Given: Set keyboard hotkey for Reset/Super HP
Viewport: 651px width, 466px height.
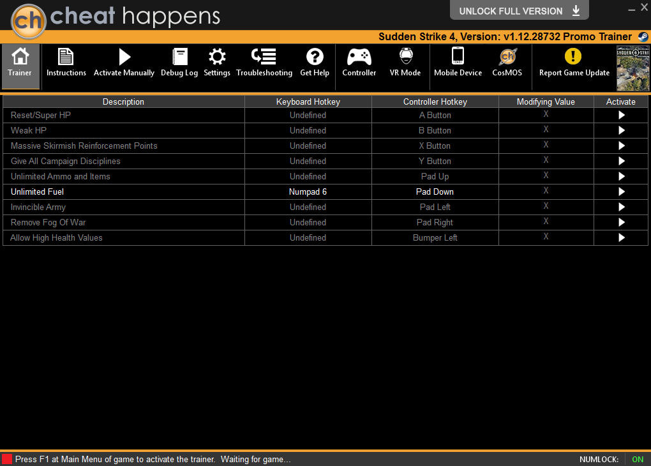Looking at the screenshot, I should pos(308,115).
